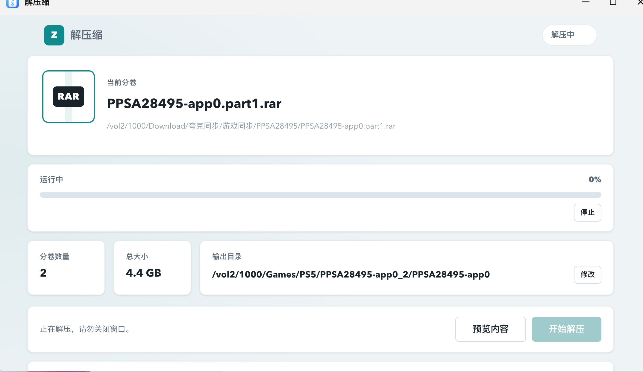Maximize the 解压缩 window

(x=613, y=2)
